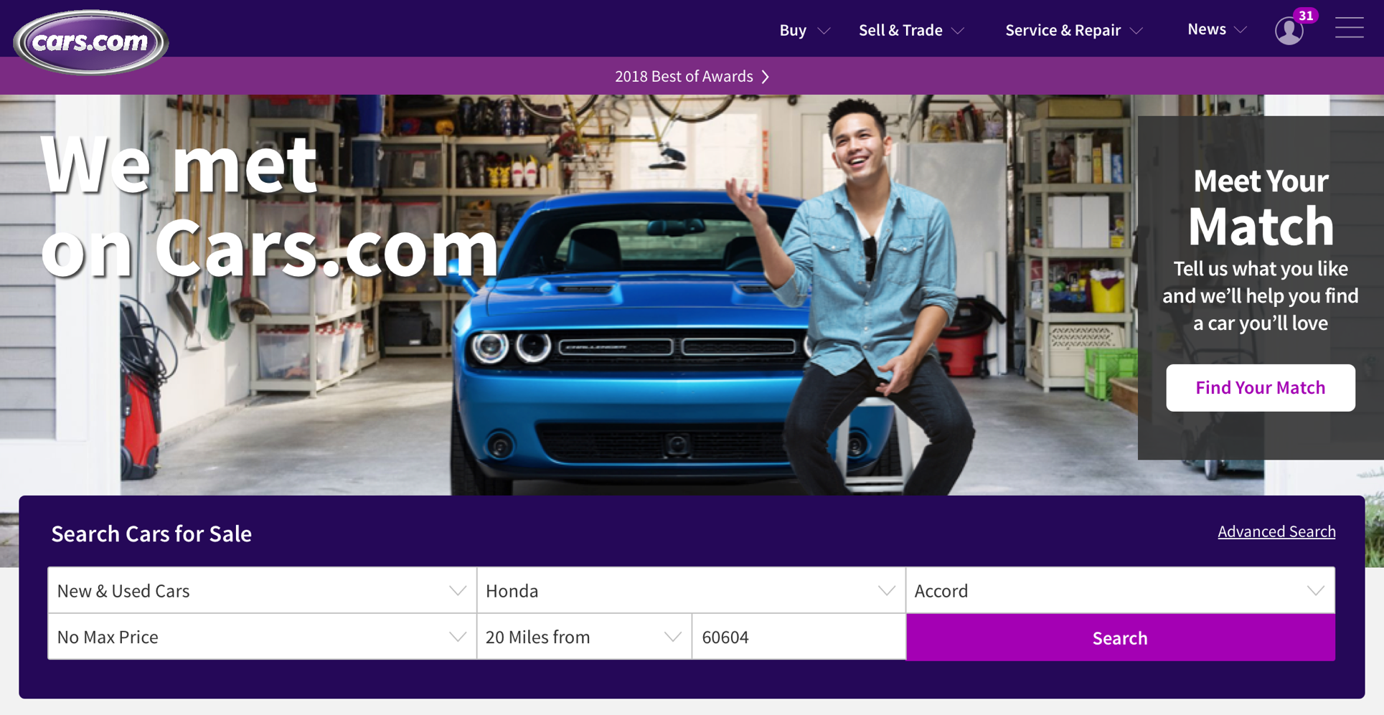Viewport: 1384px width, 715px height.
Task: Click the chevron next to Buy
Action: tap(824, 31)
